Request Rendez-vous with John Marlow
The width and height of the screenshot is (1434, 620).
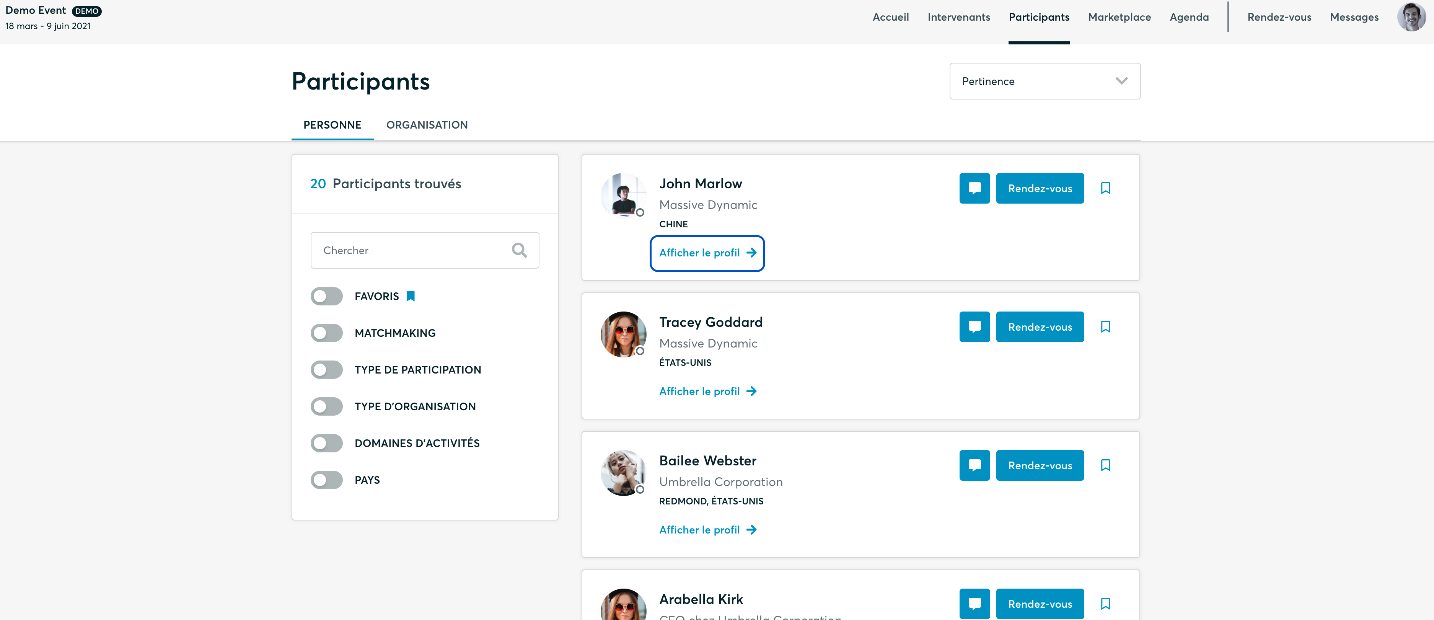[x=1040, y=188]
